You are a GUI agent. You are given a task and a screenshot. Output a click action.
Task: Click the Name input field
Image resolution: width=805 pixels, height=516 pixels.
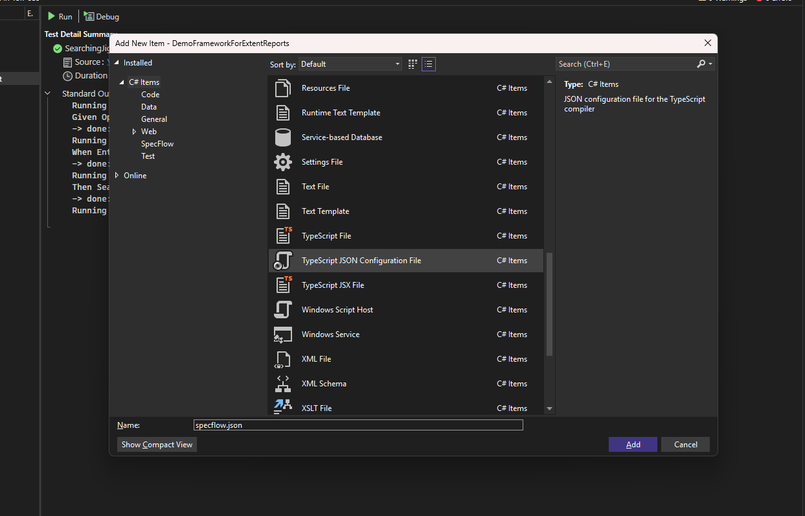coord(358,425)
